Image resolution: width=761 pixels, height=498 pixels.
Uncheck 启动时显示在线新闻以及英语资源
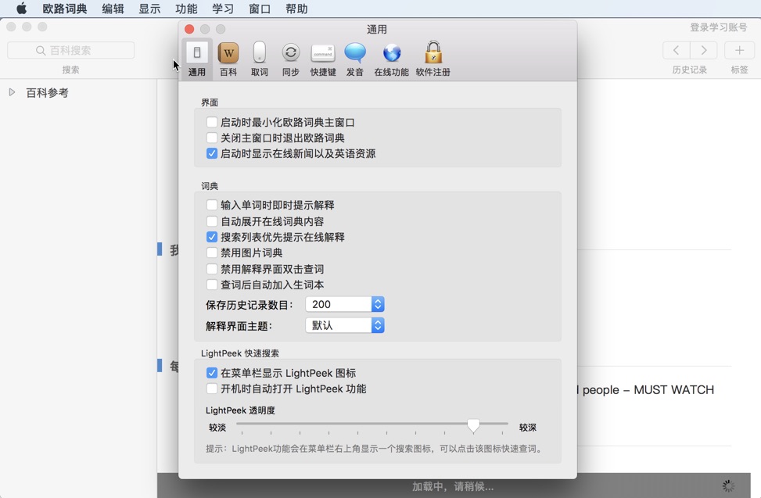point(212,153)
